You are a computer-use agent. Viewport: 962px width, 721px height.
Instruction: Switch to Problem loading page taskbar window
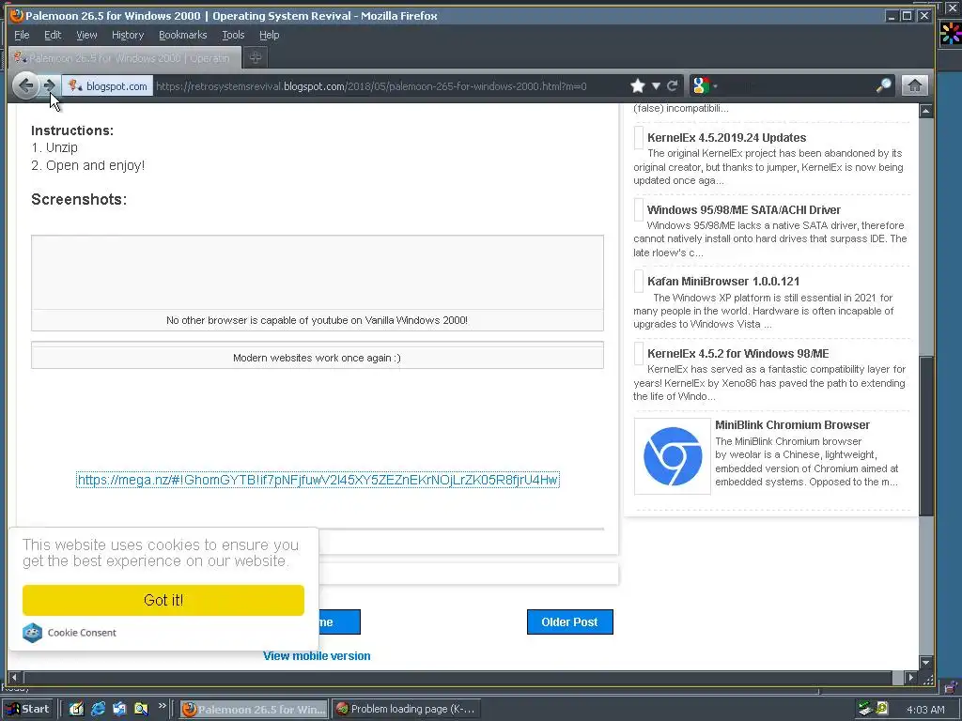click(406, 709)
